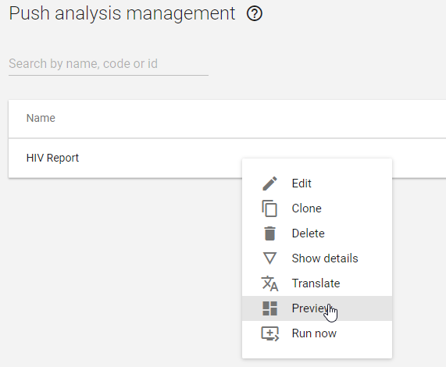Open Preview for the push analysis
The height and width of the screenshot is (367, 446).
click(317, 308)
